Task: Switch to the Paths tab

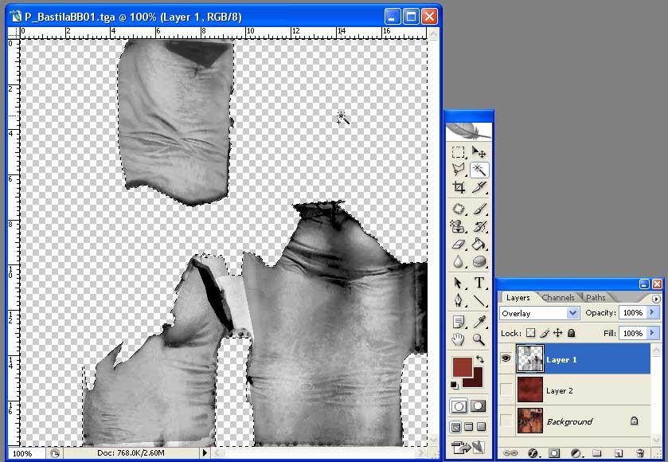Action: 596,298
